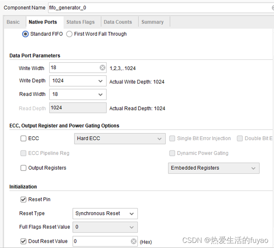Click the Component Name text field
The image size is (274, 248).
coord(161,8)
